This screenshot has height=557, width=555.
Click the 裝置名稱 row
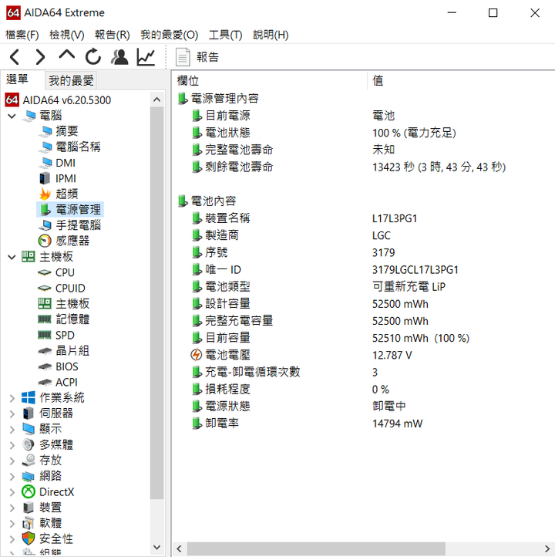click(364, 218)
